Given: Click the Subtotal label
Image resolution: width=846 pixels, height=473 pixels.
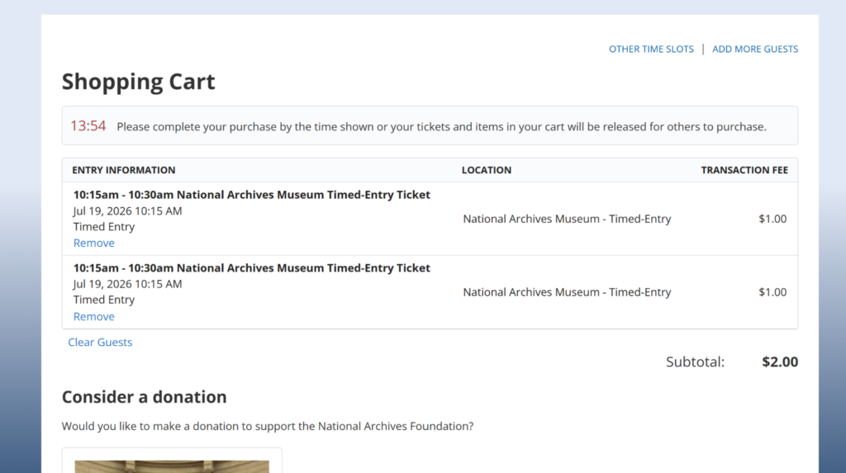Looking at the screenshot, I should pyautogui.click(x=695, y=362).
